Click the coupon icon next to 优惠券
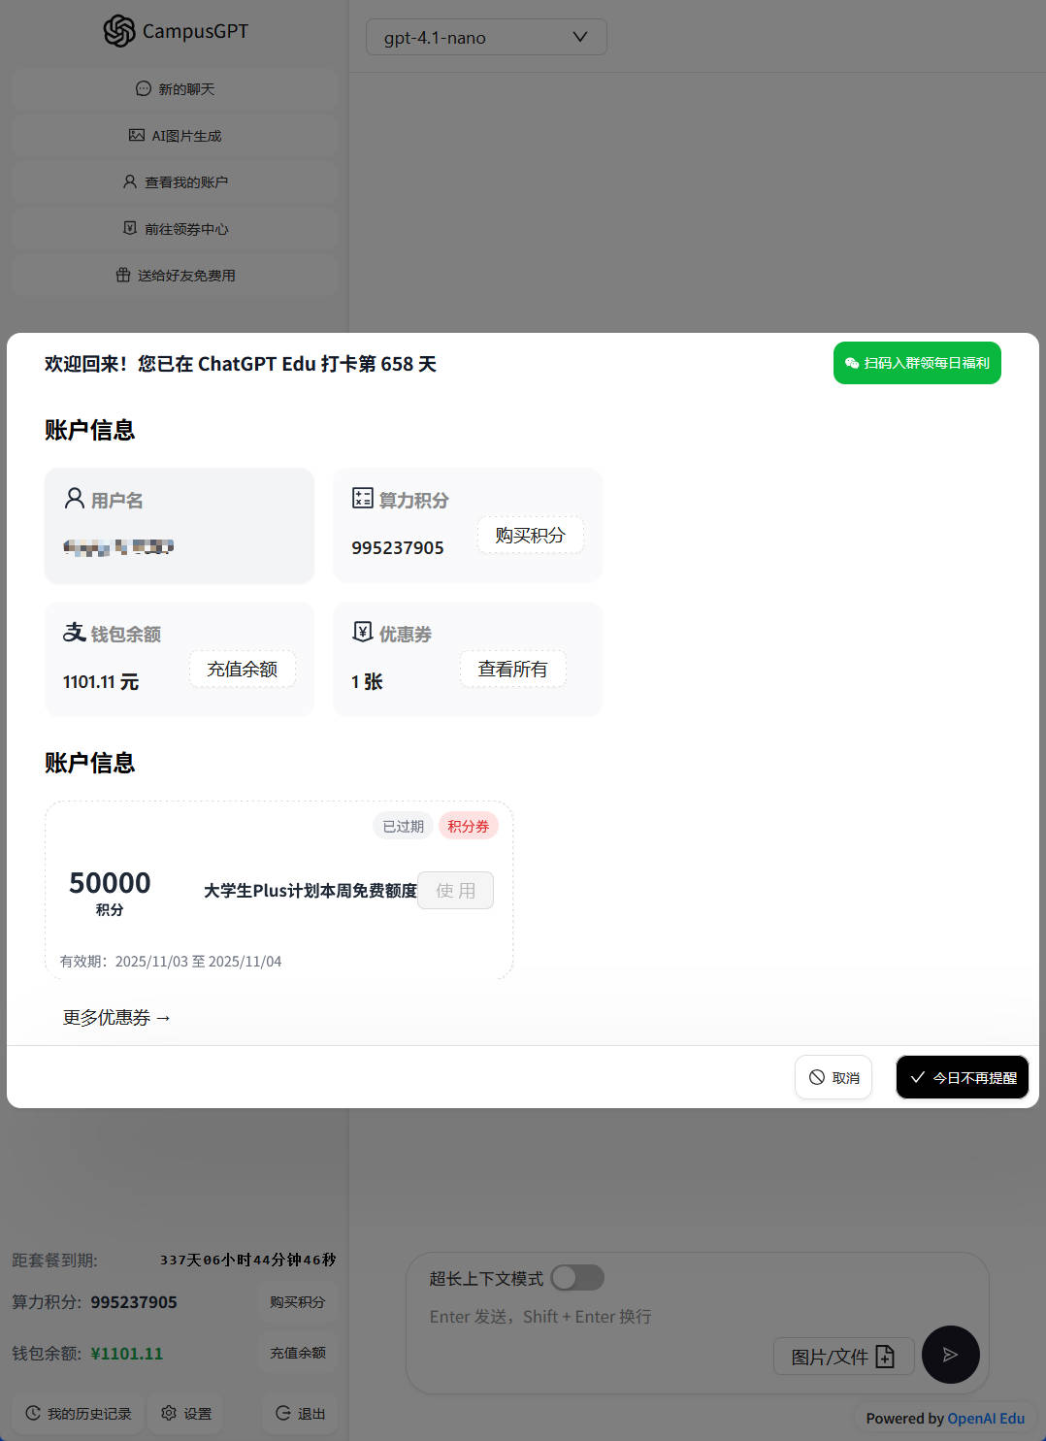 362,633
